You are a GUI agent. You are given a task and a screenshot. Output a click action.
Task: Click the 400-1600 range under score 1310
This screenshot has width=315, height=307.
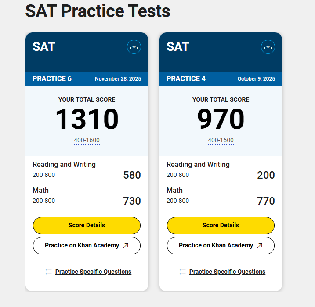coord(87,141)
